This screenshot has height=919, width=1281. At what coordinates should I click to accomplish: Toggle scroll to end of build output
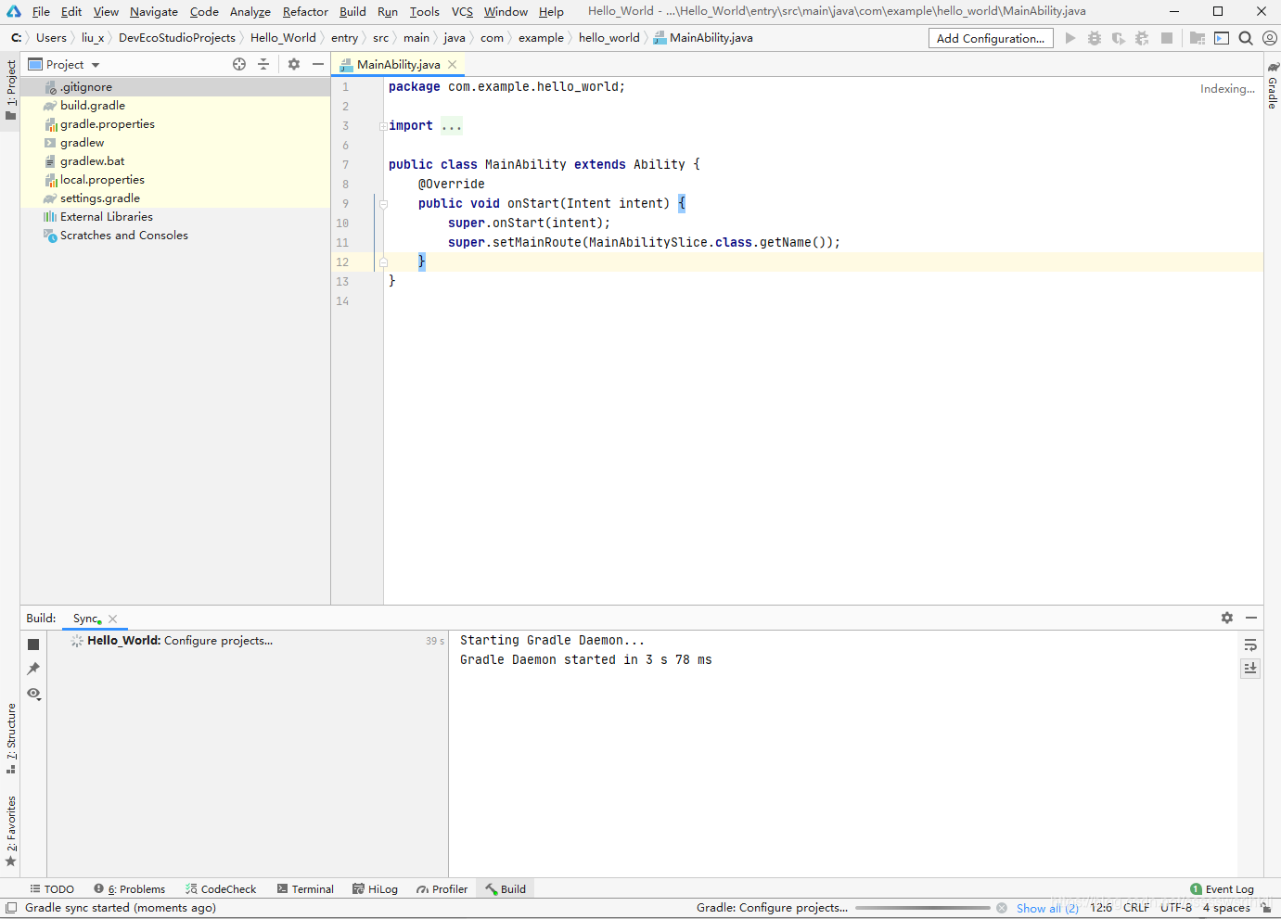[1250, 668]
